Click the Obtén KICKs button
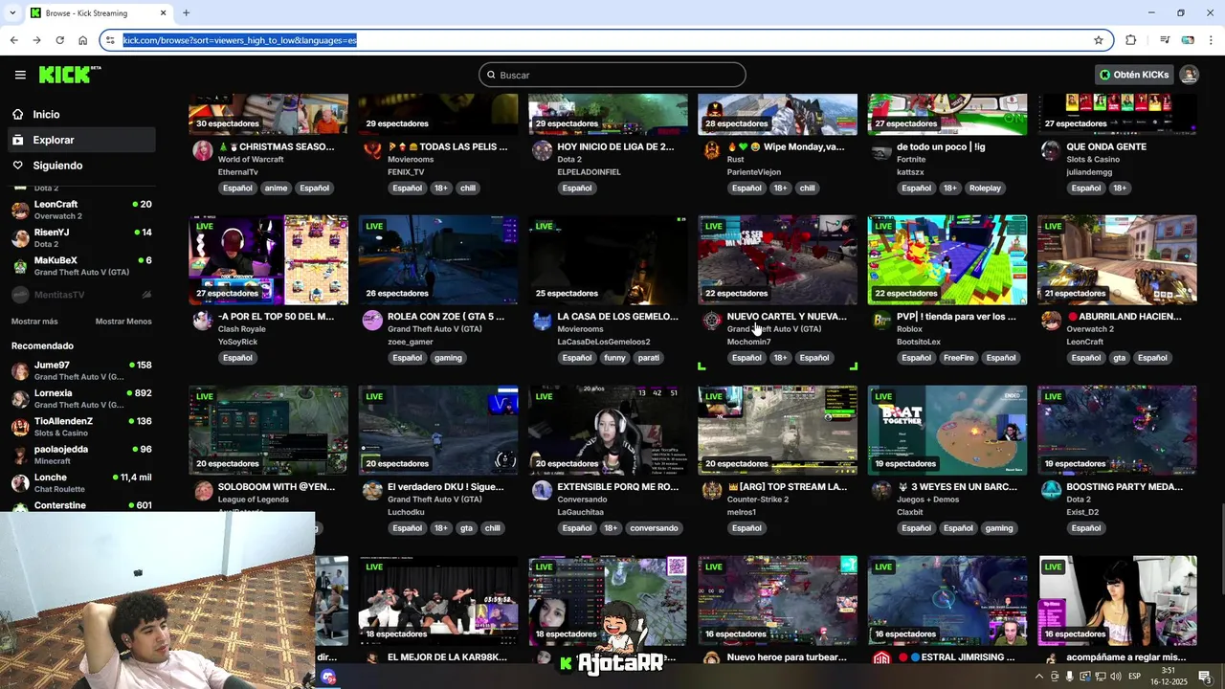Viewport: 1225px width, 689px height. (x=1134, y=75)
